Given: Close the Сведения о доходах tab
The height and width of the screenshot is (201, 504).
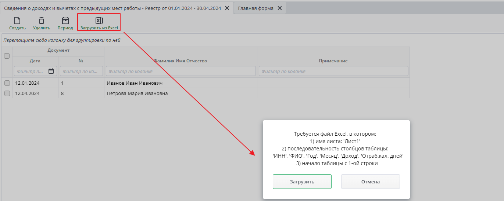Looking at the screenshot, I should (227, 8).
